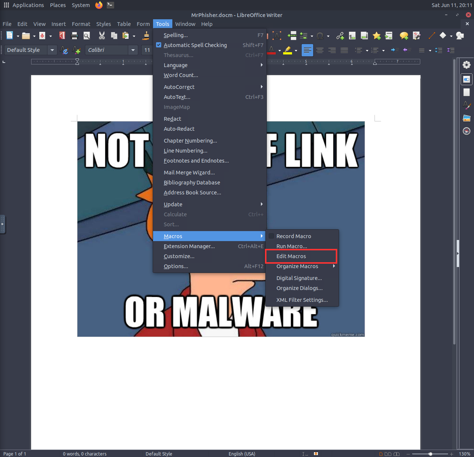Toggle Automatic Spell Checking checkbox

159,45
